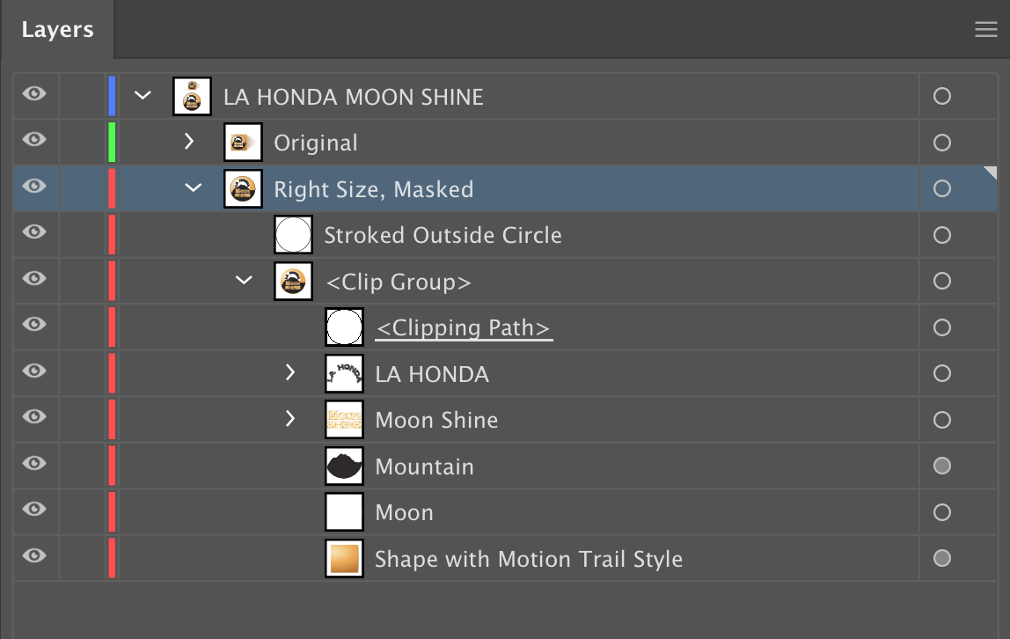Collapse the Right Size, Masked sublayer
This screenshot has width=1010, height=639.
click(194, 188)
